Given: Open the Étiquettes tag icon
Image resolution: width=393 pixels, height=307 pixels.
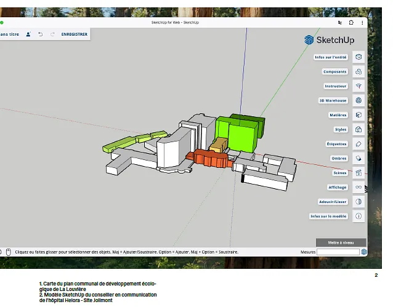Looking at the screenshot, I should point(359,144).
